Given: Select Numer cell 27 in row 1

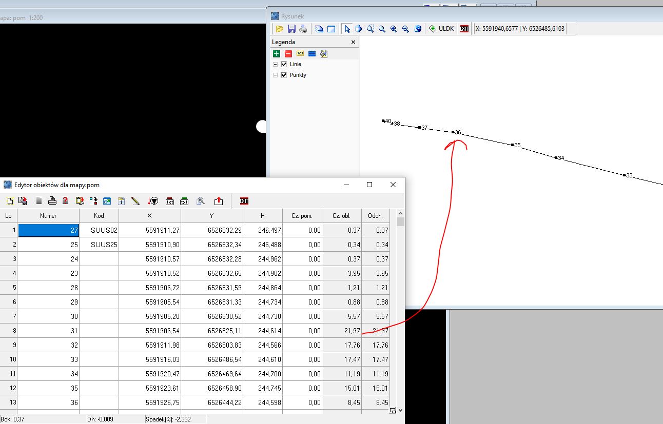Looking at the screenshot, I should point(48,230).
